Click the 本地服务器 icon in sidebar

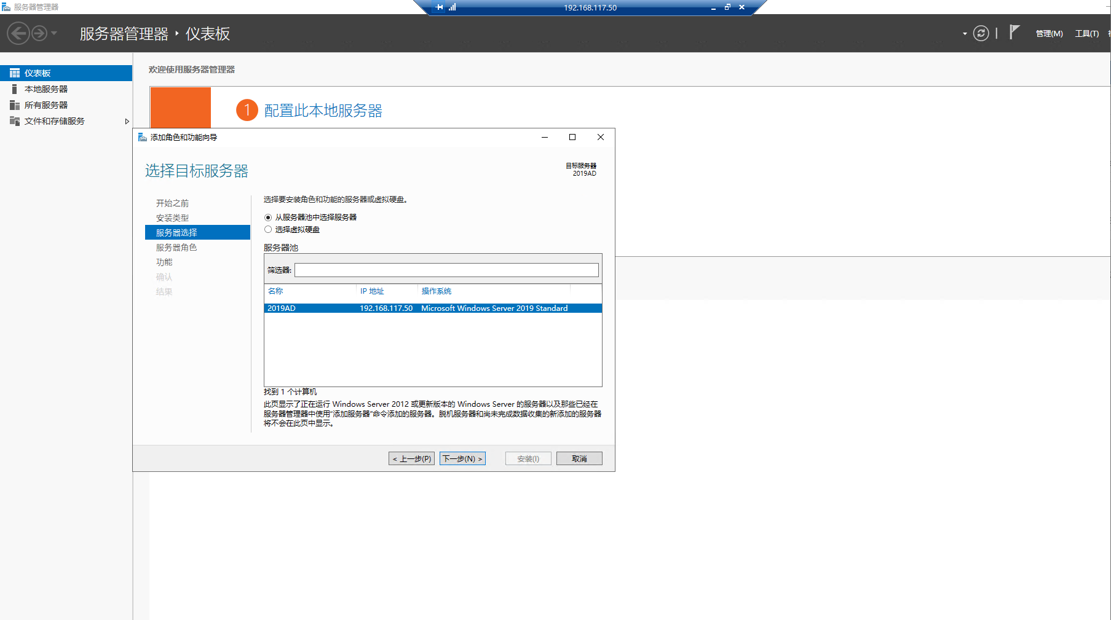pos(15,89)
